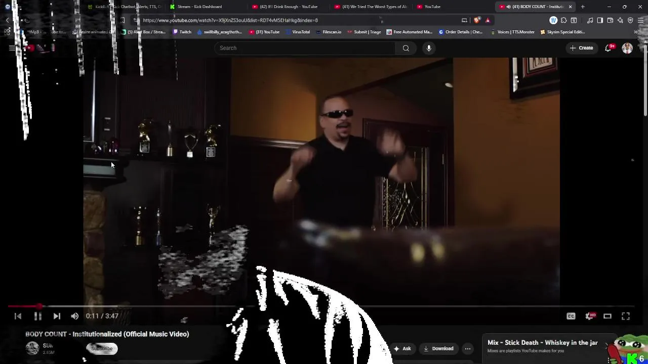Image resolution: width=648 pixels, height=364 pixels.
Task: Skip to the next video in playlist
Action: tap(57, 316)
